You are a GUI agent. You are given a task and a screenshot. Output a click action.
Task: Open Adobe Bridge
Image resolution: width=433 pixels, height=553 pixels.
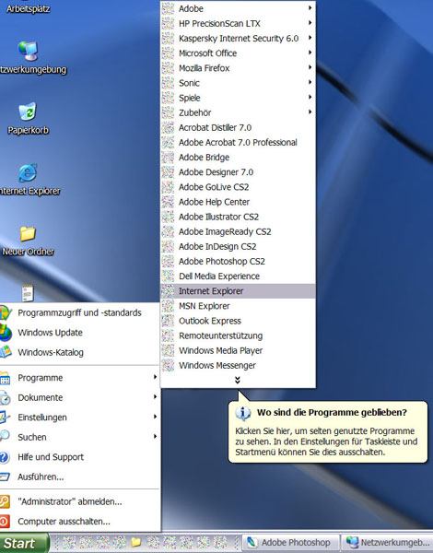[238, 158]
